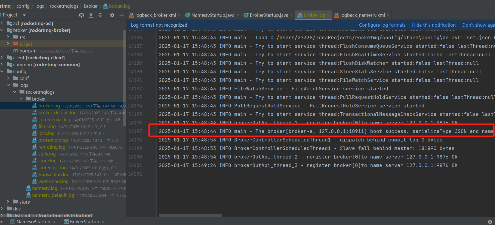Screen dimensions: 495x225
Task: Expand the store folder arrow
Action: 8,202
